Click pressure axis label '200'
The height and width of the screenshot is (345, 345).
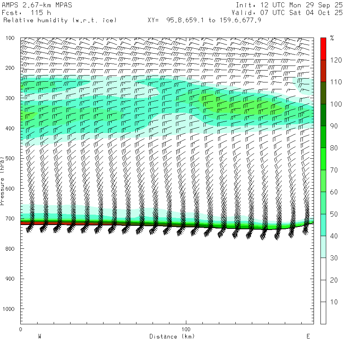click(x=10, y=68)
